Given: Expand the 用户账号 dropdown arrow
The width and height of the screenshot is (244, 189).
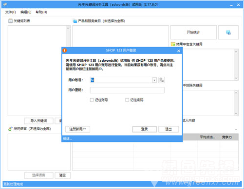Looking at the screenshot, I should pos(154,80).
